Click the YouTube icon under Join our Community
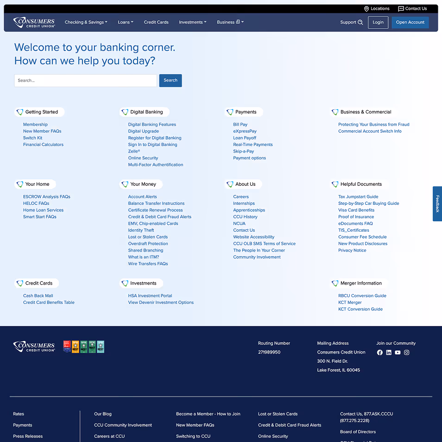Screen dimensions: 442x442 pyautogui.click(x=398, y=353)
